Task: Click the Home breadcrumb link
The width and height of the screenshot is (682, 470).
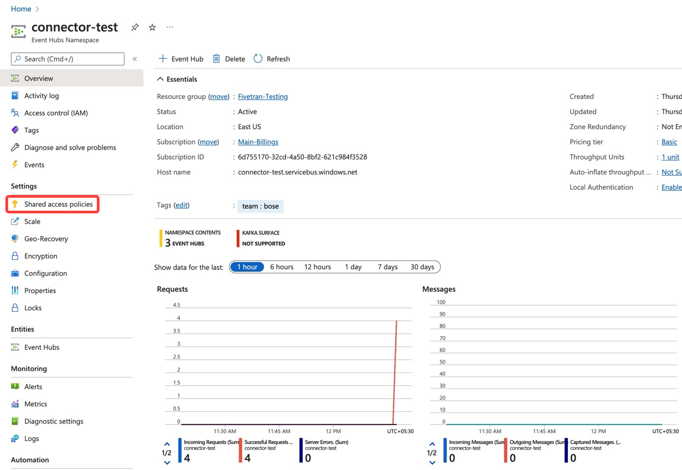Action: [x=21, y=9]
